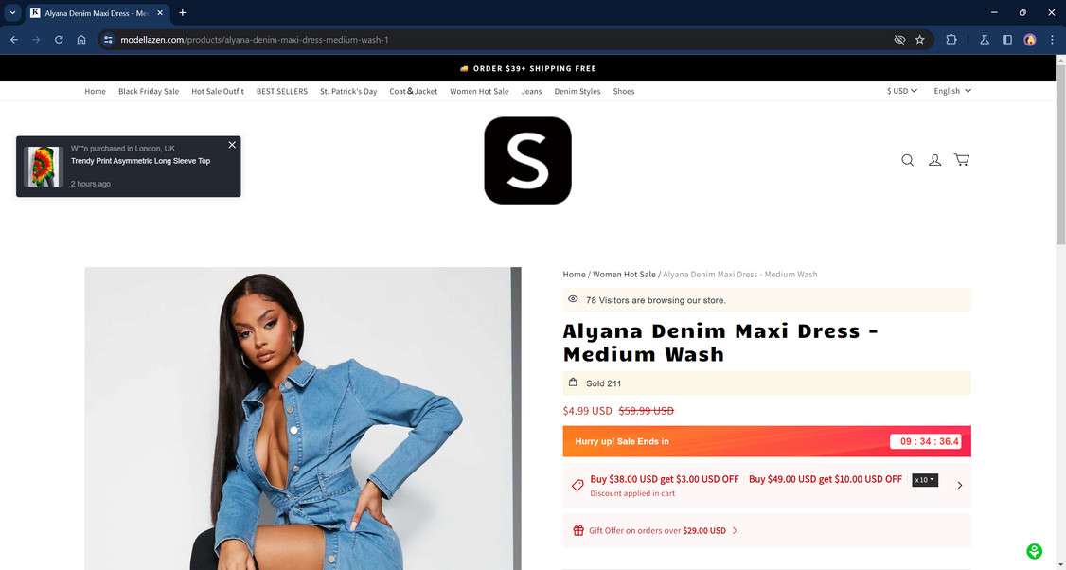The width and height of the screenshot is (1066, 570).
Task: Expand the English language dropdown
Action: [x=952, y=91]
